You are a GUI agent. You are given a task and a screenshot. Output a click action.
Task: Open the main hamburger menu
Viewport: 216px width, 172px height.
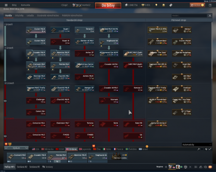click(6, 5)
